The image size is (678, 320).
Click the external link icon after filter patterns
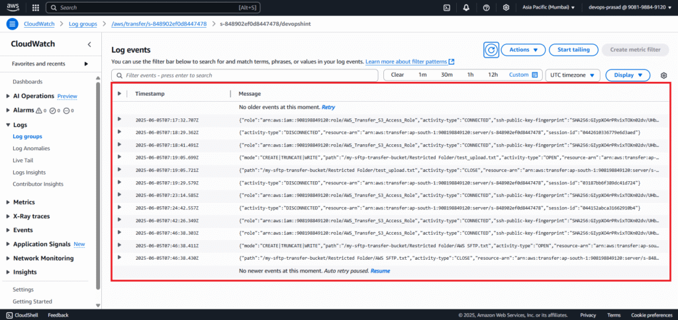pos(452,61)
